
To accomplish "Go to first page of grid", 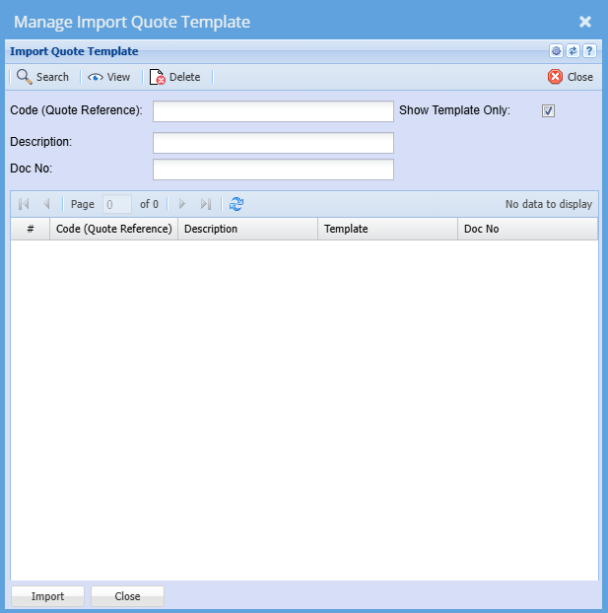I will tap(24, 204).
